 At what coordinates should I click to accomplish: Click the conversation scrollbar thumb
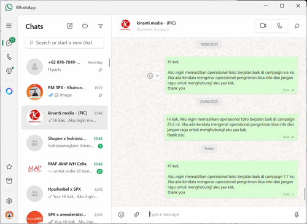(305, 194)
